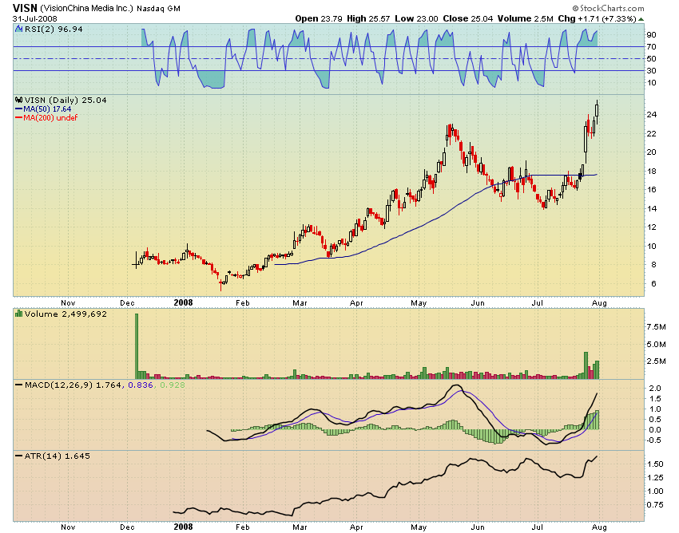Click the green volume bars icon
Image resolution: width=679 pixels, height=533 pixels.
tap(18, 314)
